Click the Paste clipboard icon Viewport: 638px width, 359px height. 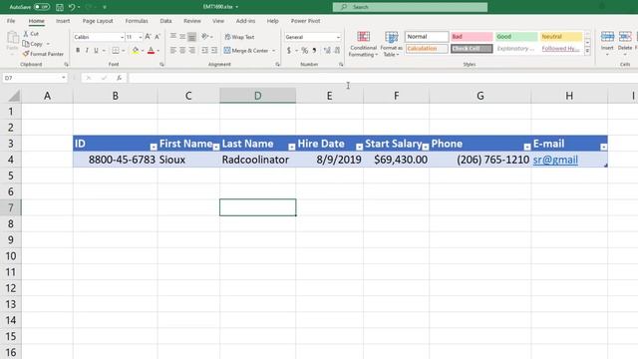pos(13,39)
